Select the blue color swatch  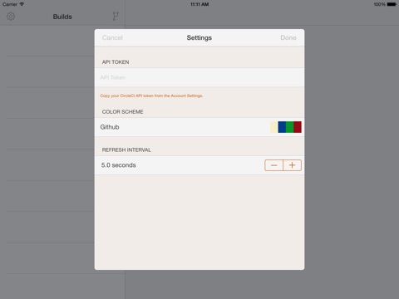pyautogui.click(x=282, y=127)
